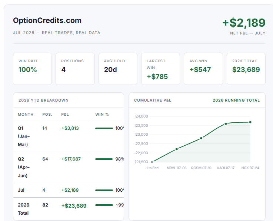Click the NET P&L — JULY caption
273x221 pixels.
coord(248,33)
